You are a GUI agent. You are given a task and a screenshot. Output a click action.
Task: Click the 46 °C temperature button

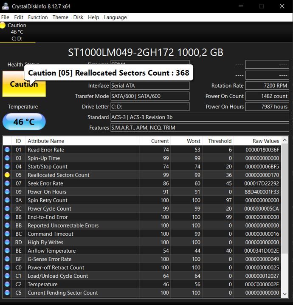pyautogui.click(x=24, y=122)
